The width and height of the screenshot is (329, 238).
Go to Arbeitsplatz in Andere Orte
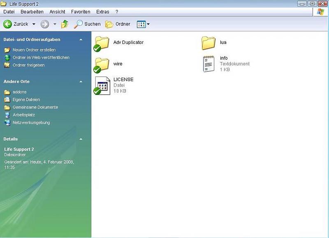(23, 115)
